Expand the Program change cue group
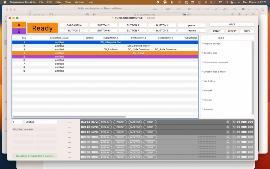This screenshot has width=270, height=169. click(x=202, y=44)
